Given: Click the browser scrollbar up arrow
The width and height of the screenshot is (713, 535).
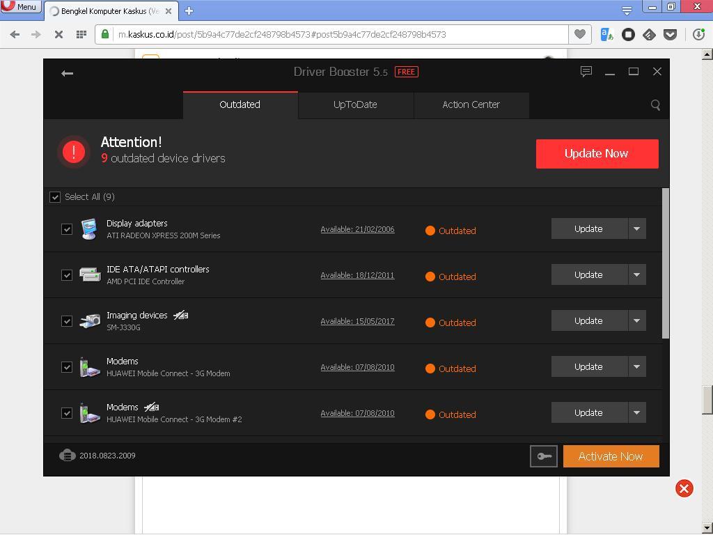Looking at the screenshot, I should pyautogui.click(x=707, y=54).
